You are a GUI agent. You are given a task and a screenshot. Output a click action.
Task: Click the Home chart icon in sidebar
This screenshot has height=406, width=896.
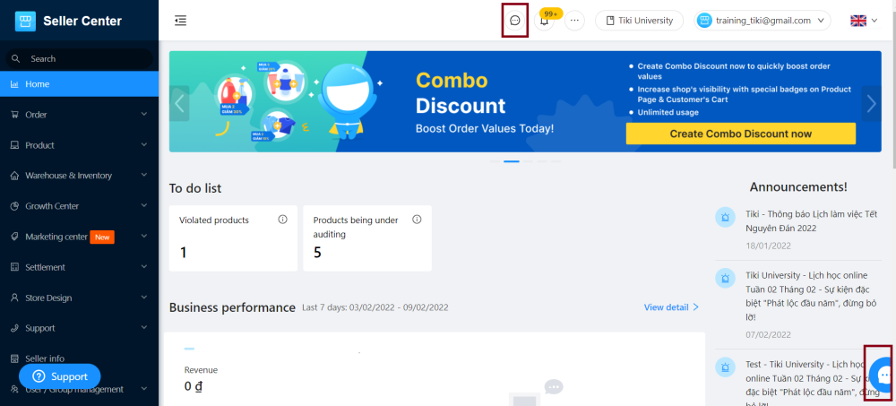(x=15, y=84)
